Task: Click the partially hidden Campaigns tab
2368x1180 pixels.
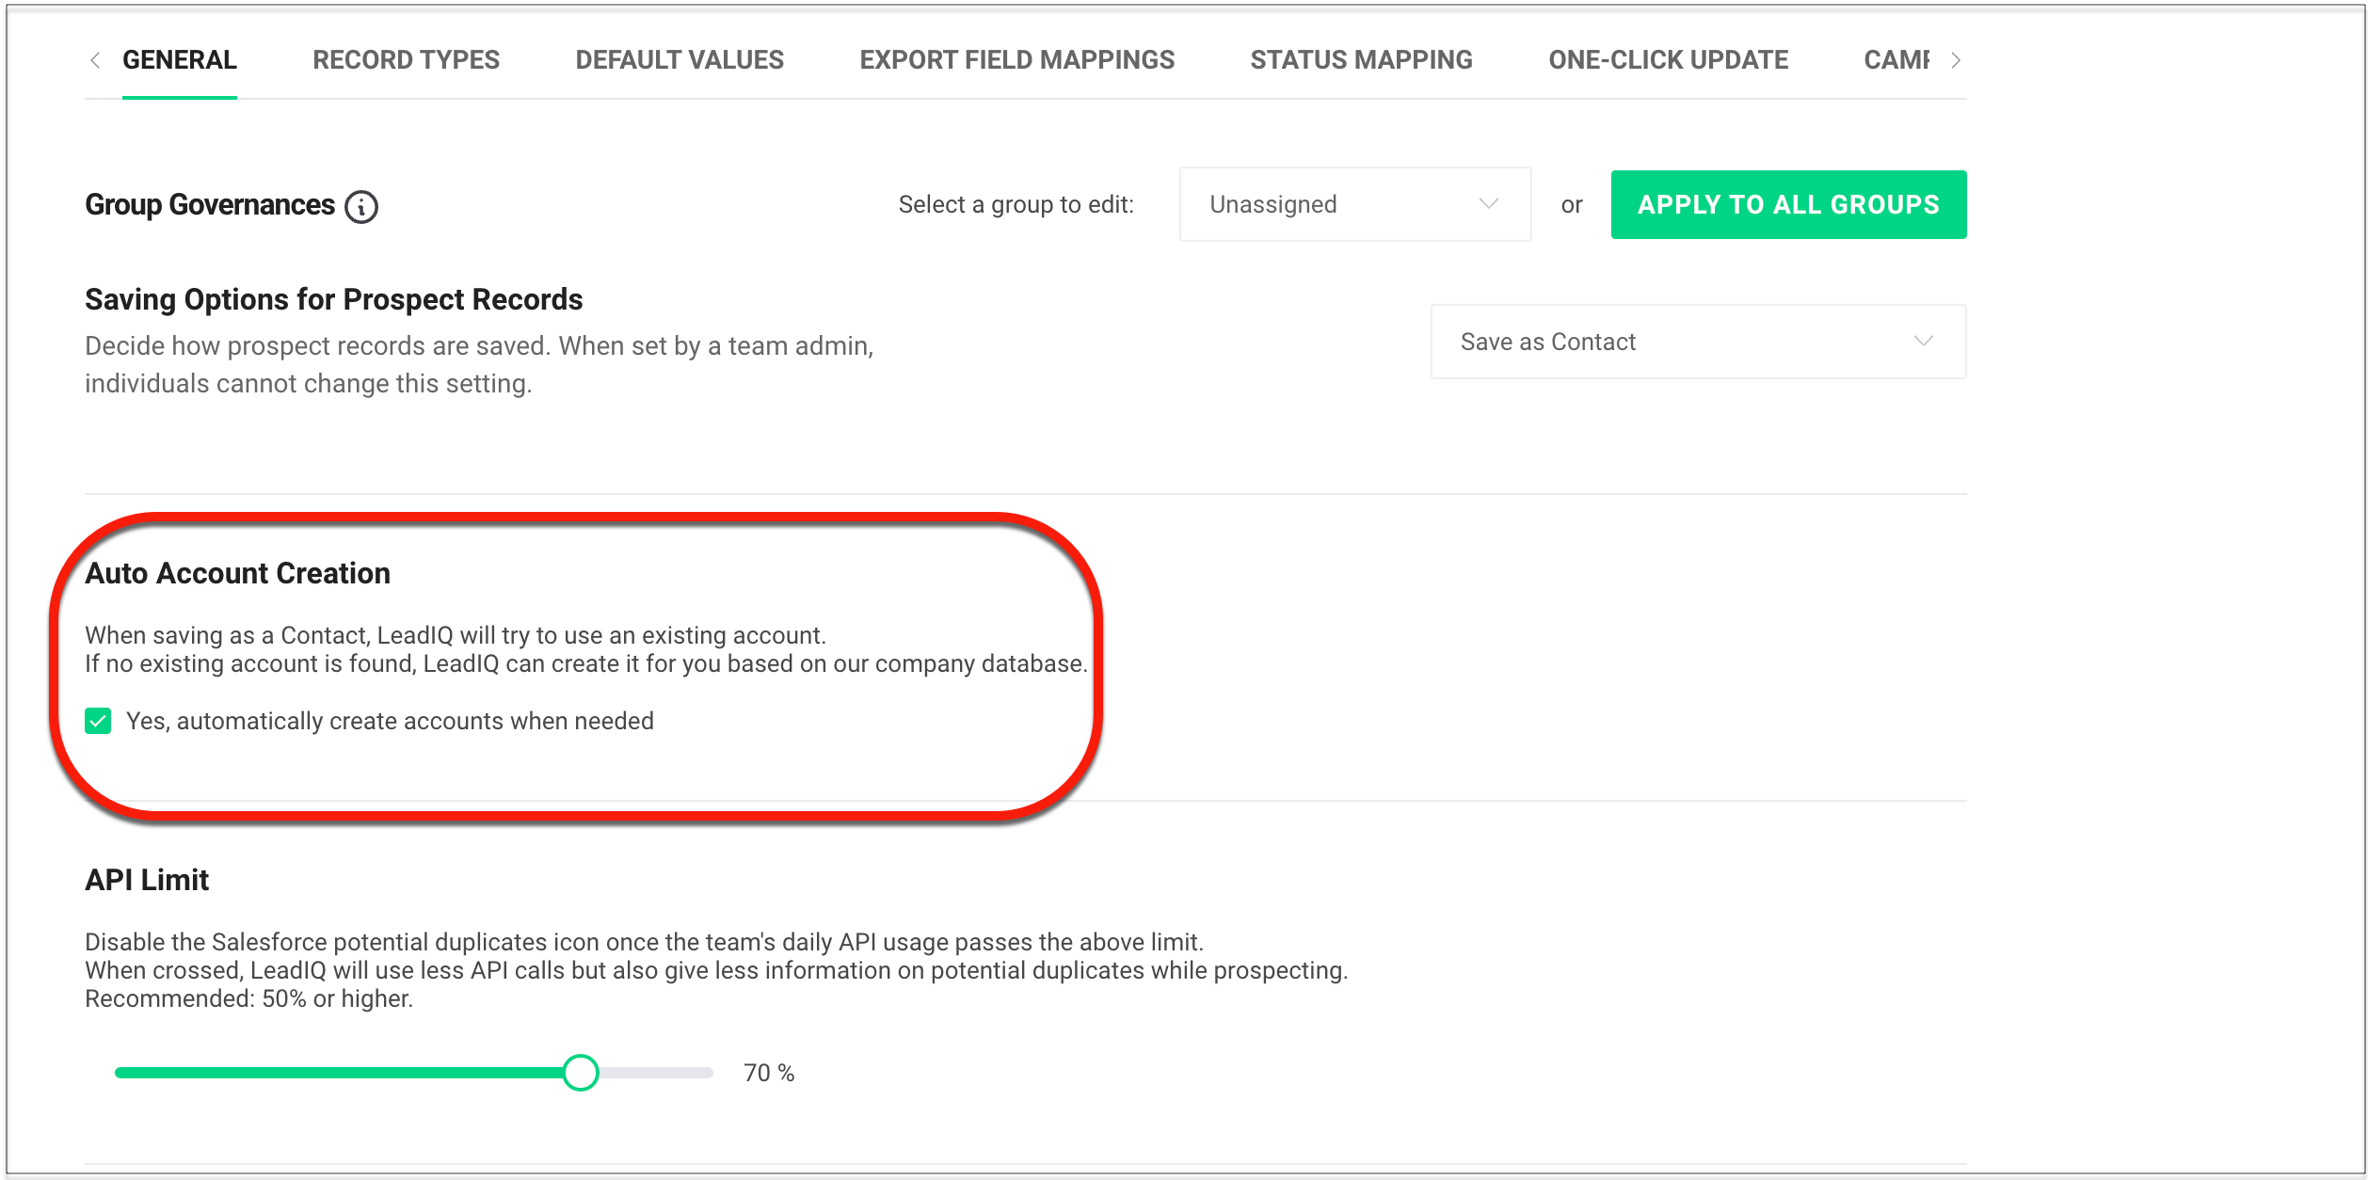Action: (x=1896, y=60)
